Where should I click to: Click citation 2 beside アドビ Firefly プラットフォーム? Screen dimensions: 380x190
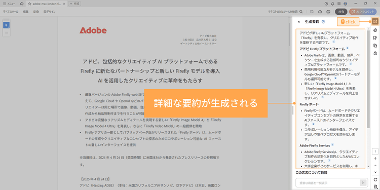pyautogui.click(x=347, y=48)
